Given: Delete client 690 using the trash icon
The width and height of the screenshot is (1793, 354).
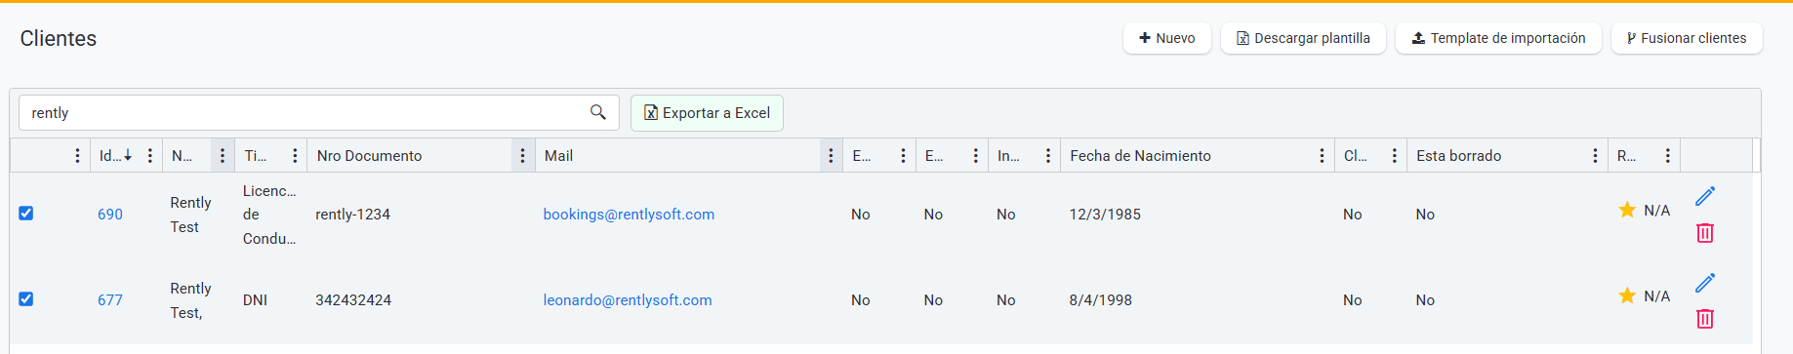Looking at the screenshot, I should click(x=1705, y=233).
